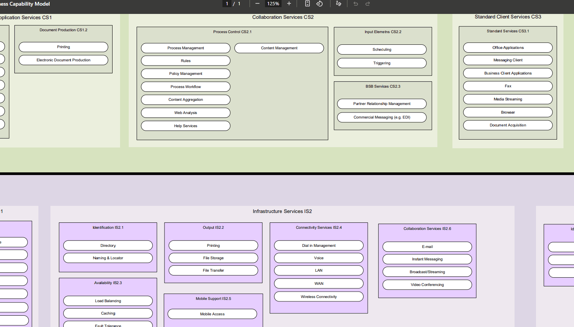Select the Partner Relationship Management box
The image size is (574, 327).
click(382, 104)
